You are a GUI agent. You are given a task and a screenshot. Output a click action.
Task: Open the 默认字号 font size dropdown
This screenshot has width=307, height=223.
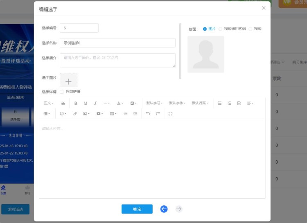(x=154, y=103)
